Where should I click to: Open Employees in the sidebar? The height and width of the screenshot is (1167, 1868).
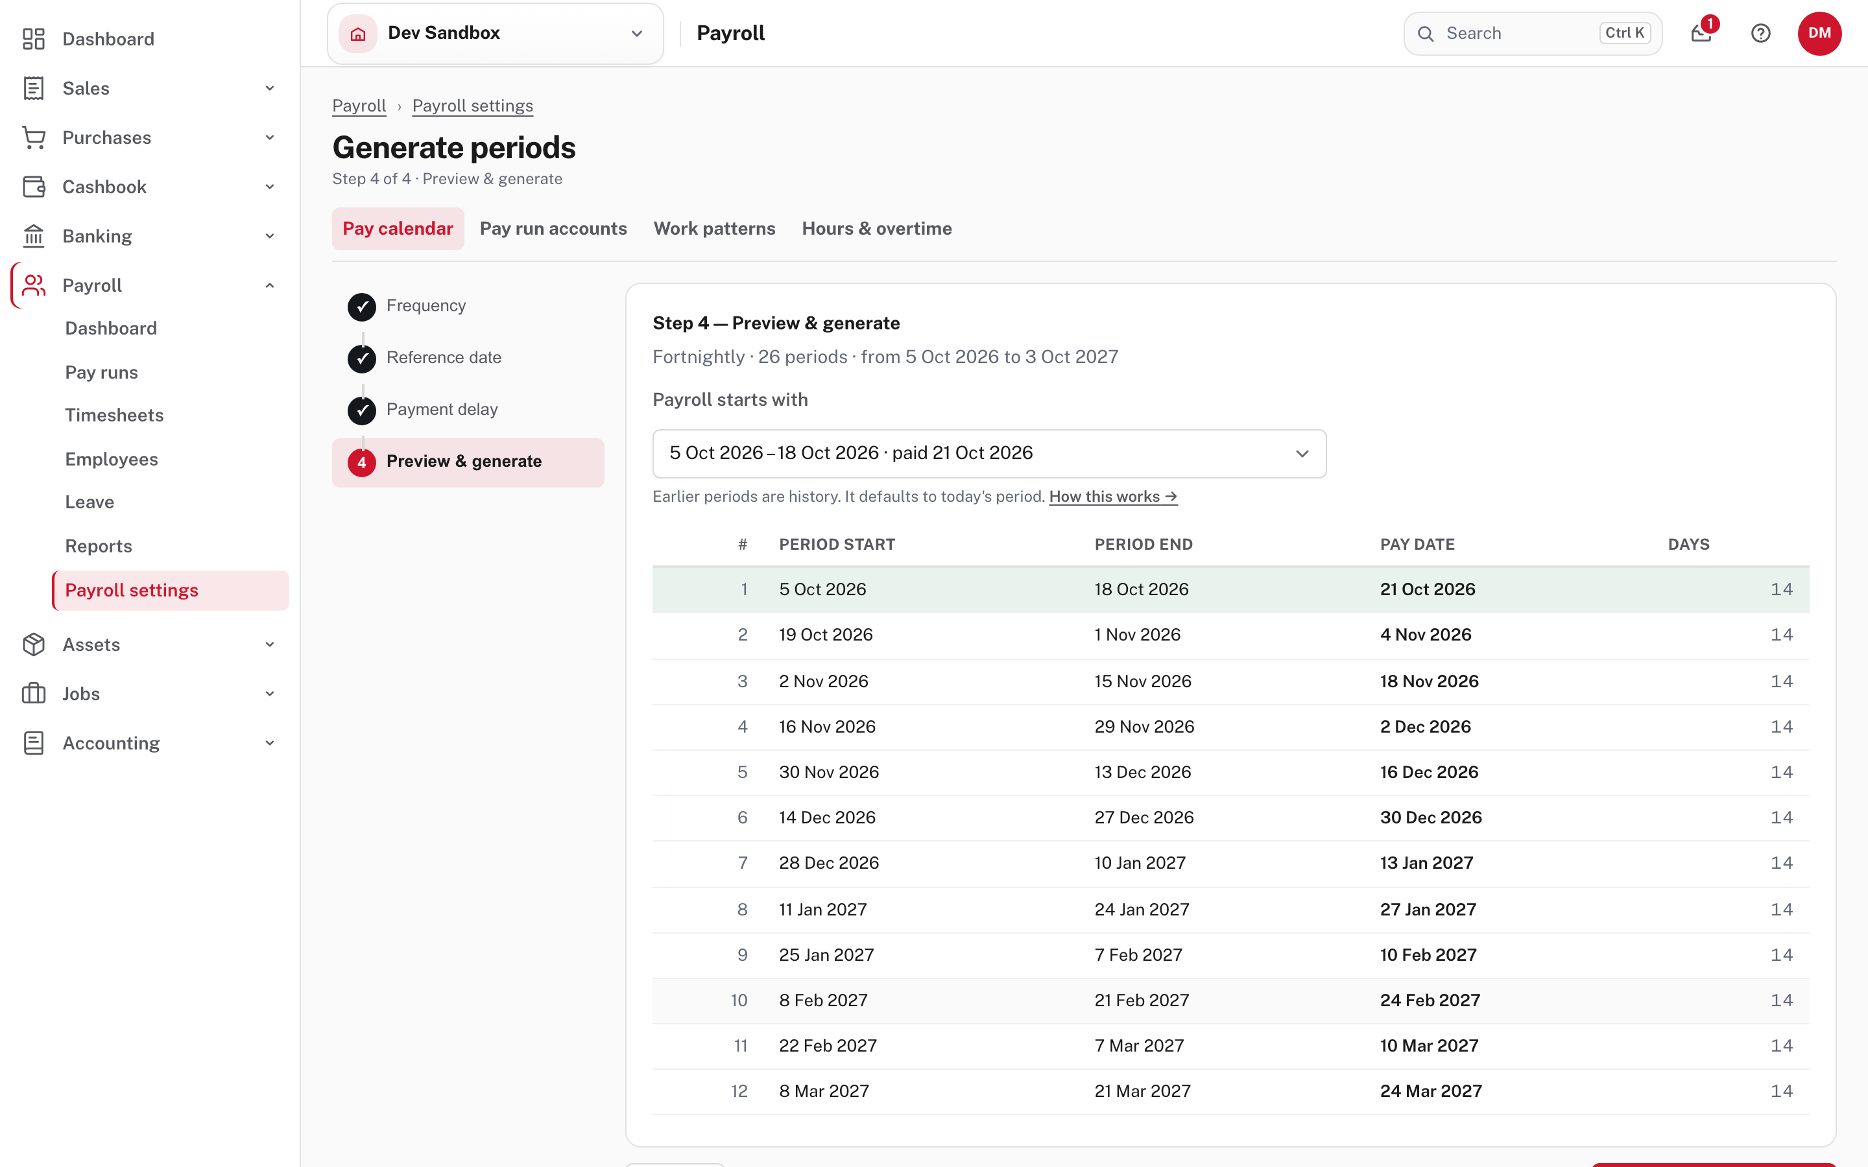point(111,459)
